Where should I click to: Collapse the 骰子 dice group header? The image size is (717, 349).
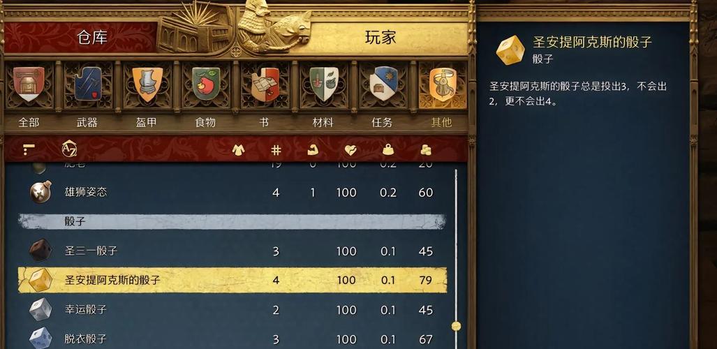coord(232,221)
